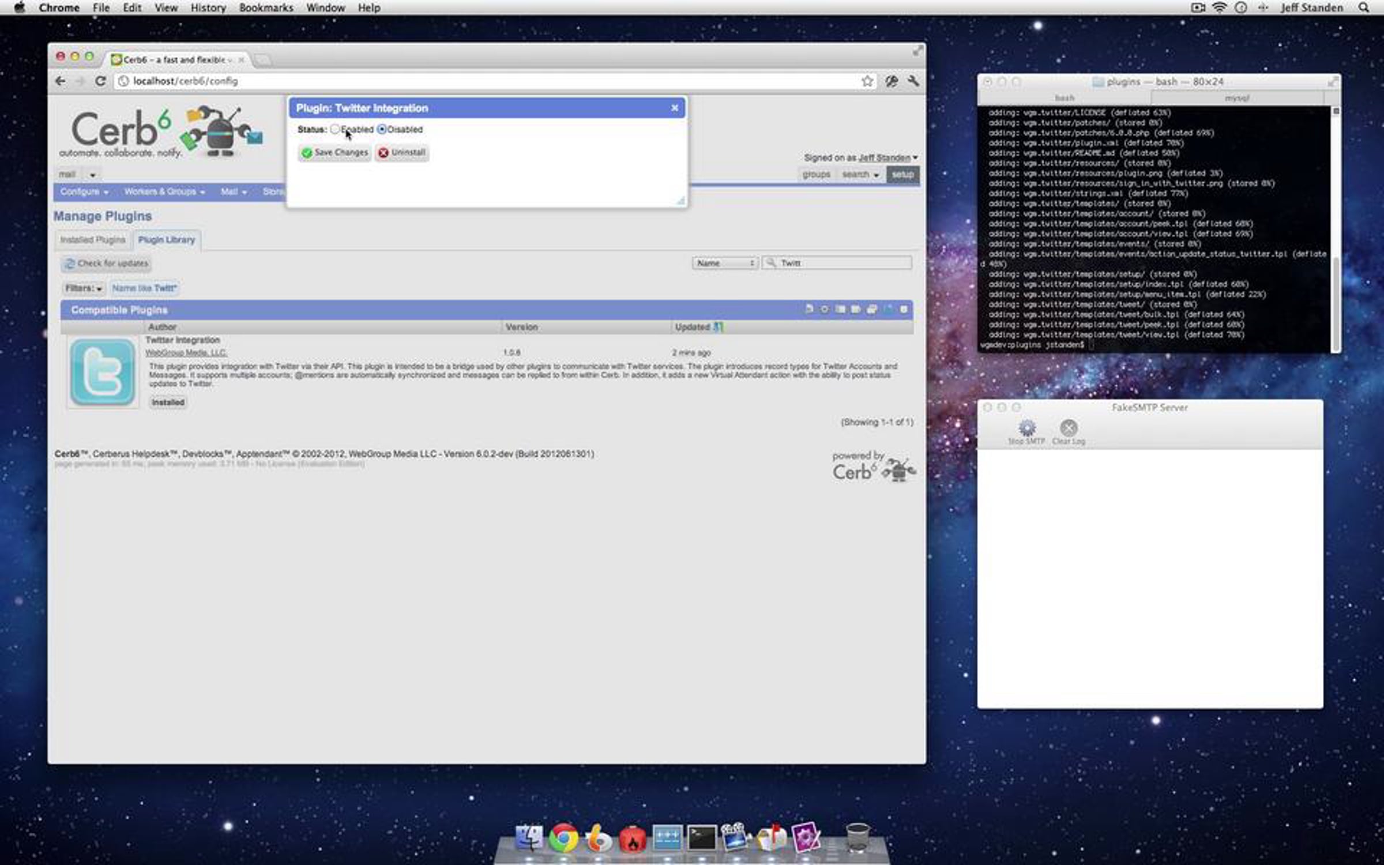Select the Enabled status radio button

334,129
